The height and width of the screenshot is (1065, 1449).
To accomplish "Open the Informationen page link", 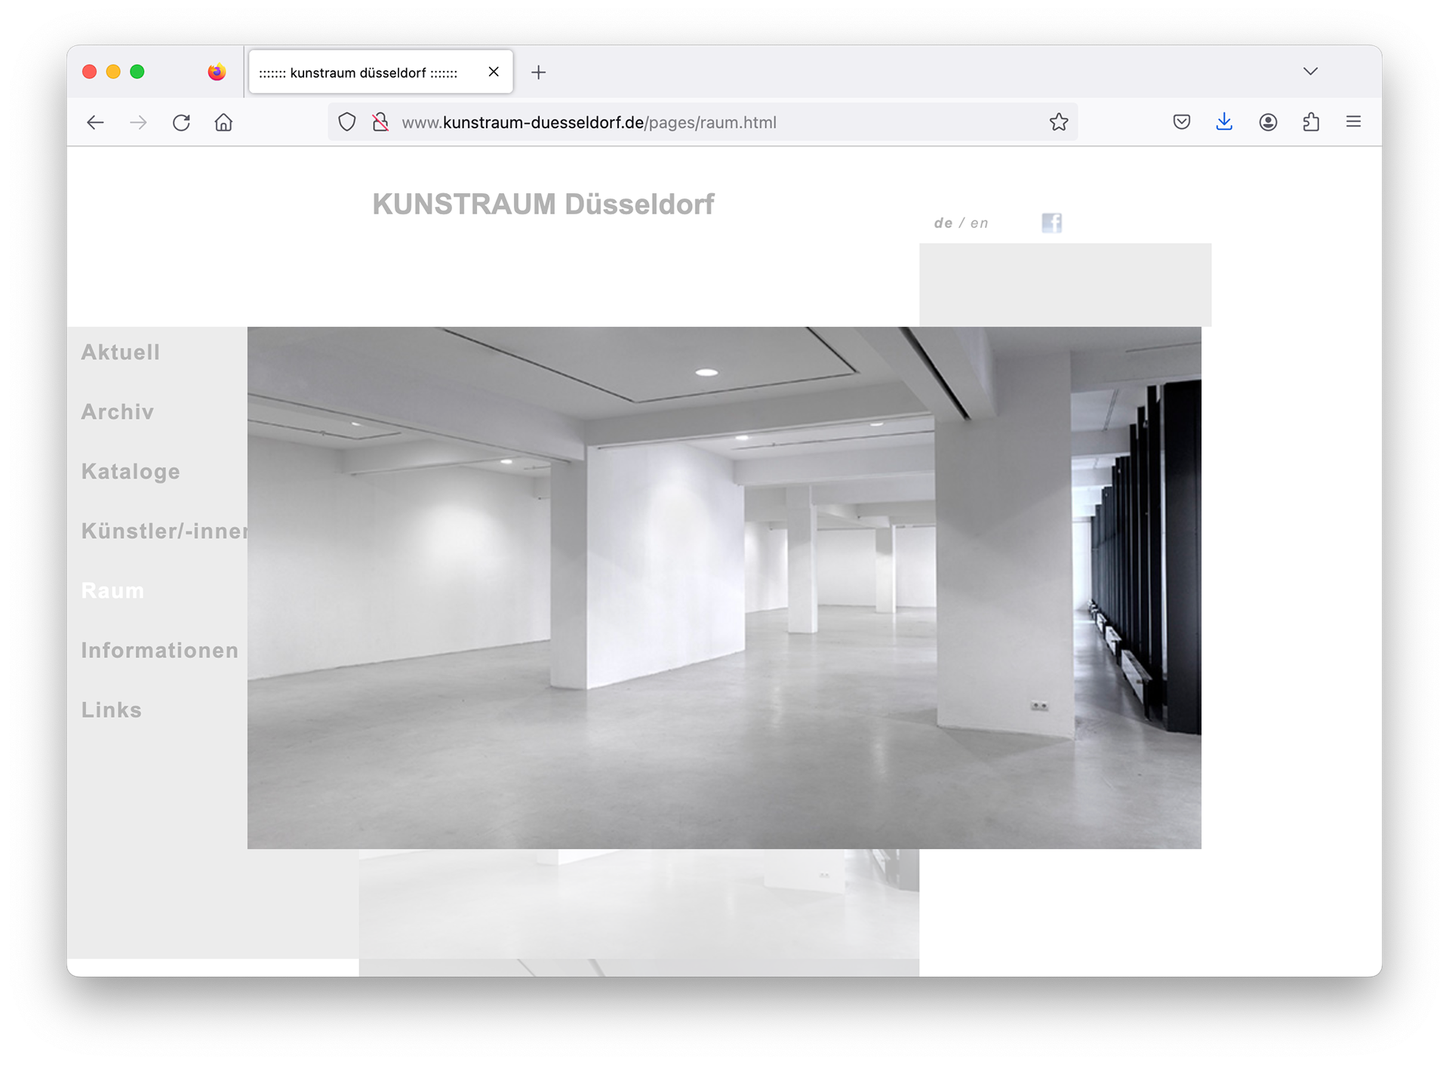I will click(160, 651).
